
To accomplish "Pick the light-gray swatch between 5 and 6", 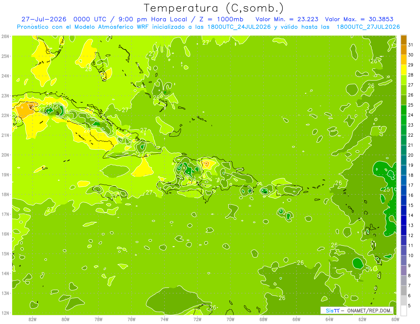I will point(404,301).
